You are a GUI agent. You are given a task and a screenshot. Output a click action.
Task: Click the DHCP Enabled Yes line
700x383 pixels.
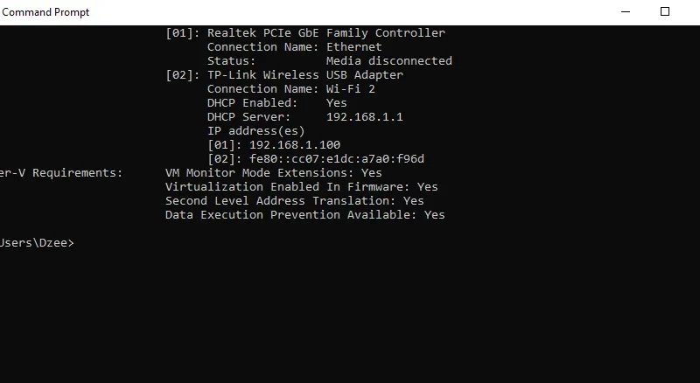click(x=276, y=103)
